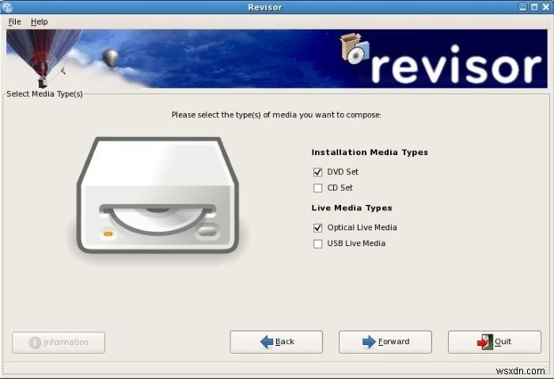Click the Quit button

pos(495,342)
